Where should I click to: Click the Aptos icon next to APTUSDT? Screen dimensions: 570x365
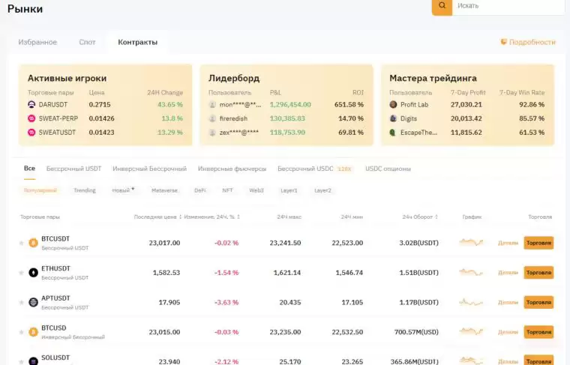pyautogui.click(x=33, y=302)
